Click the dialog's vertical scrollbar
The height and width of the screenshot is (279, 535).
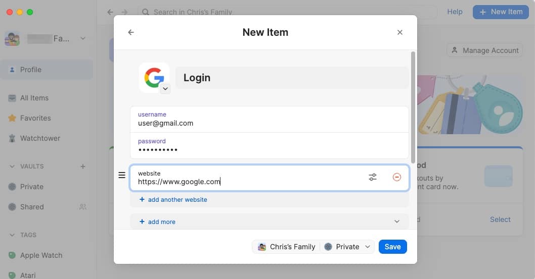413,107
